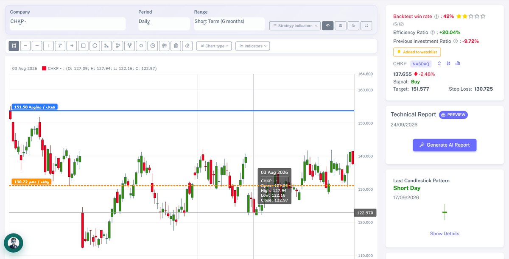This screenshot has width=509, height=259.
Task: Click the current price 137.655
Action: pos(403,74)
